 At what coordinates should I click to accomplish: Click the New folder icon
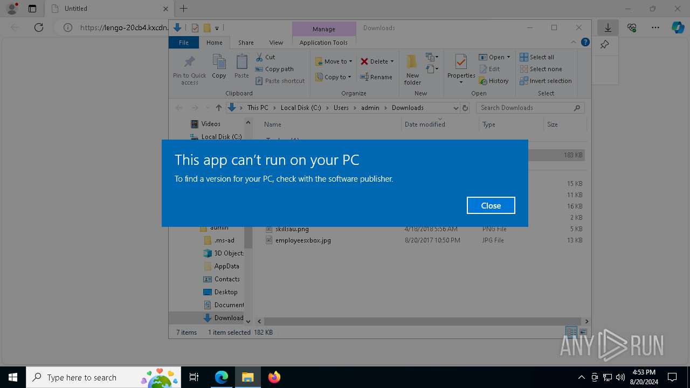(412, 70)
